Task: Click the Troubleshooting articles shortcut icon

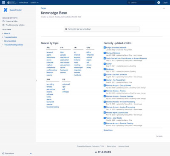Action: (3, 25)
